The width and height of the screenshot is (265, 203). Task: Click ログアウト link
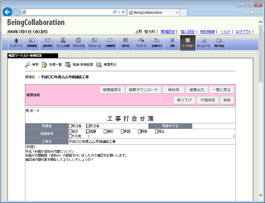[243, 32]
